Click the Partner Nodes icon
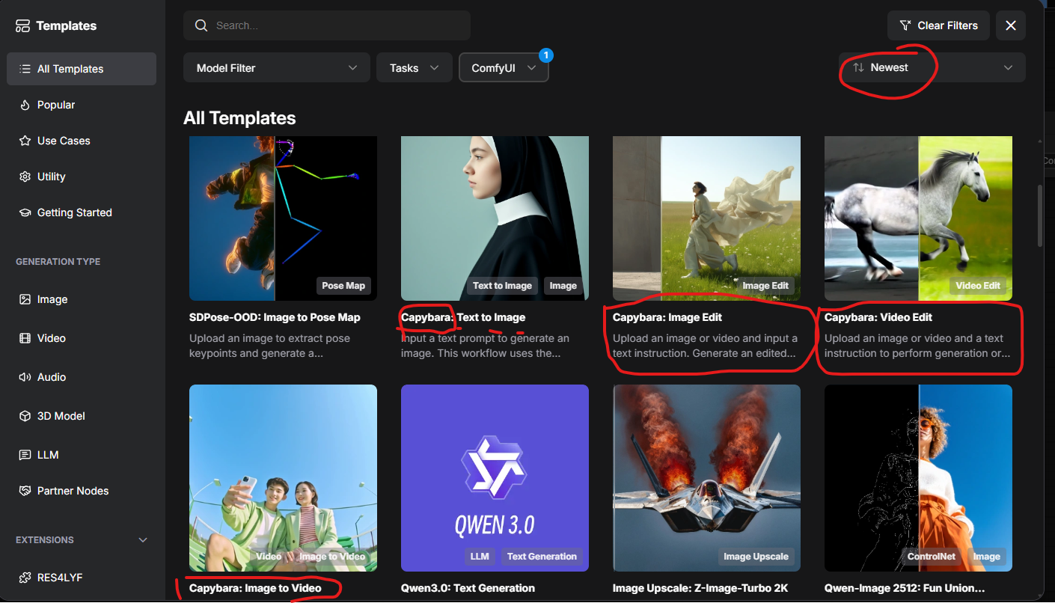1055x603 pixels. (x=24, y=491)
